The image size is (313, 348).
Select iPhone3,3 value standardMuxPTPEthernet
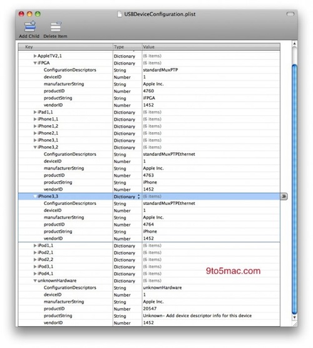coord(169,203)
